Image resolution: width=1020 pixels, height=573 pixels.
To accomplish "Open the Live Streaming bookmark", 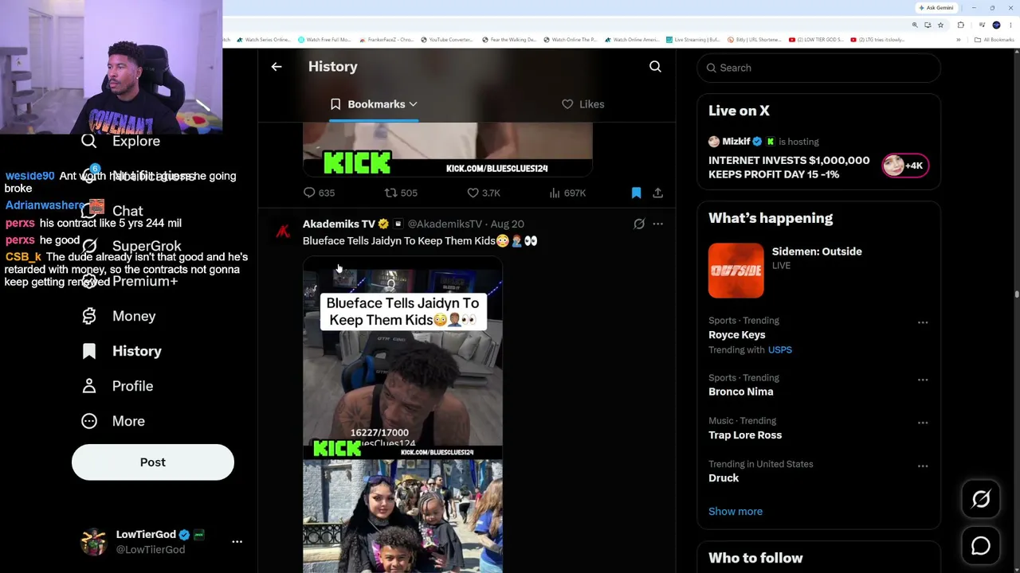I will [693, 40].
